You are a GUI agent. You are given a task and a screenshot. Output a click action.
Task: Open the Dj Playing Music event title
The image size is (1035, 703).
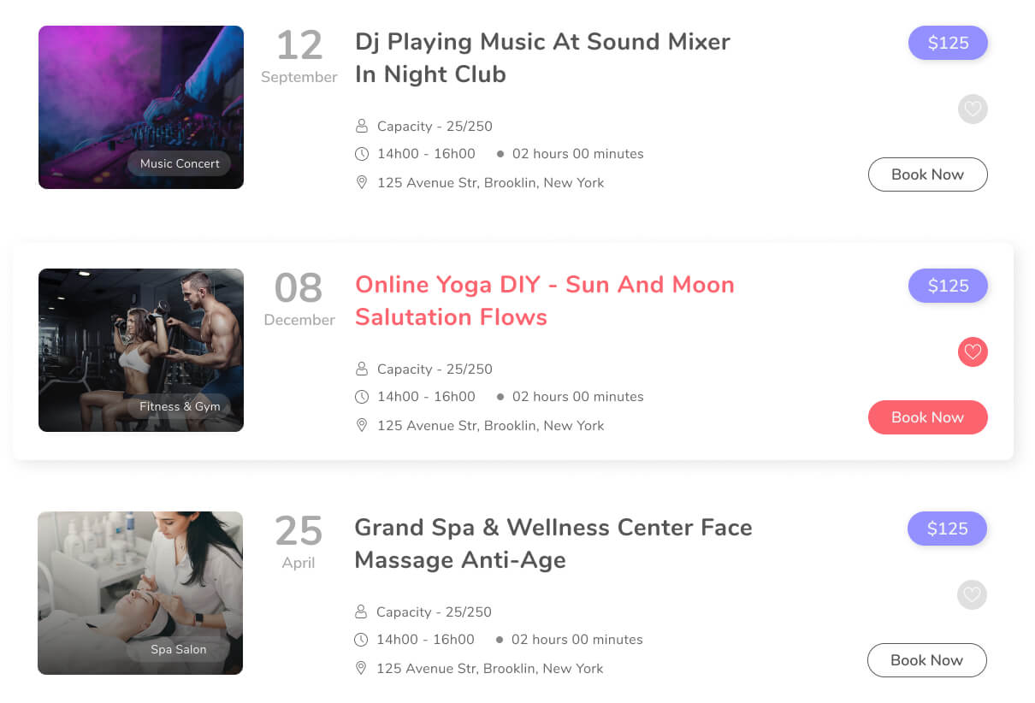pyautogui.click(x=542, y=58)
